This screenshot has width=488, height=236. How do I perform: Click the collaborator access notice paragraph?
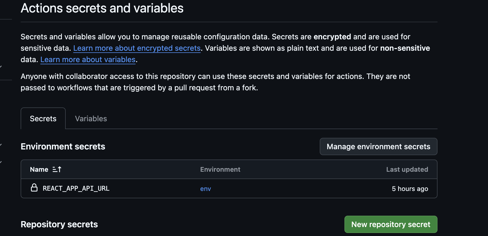coord(215,82)
